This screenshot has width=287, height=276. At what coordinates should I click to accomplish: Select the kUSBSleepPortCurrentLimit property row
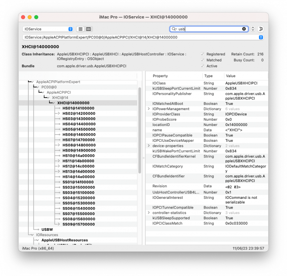(x=207, y=88)
